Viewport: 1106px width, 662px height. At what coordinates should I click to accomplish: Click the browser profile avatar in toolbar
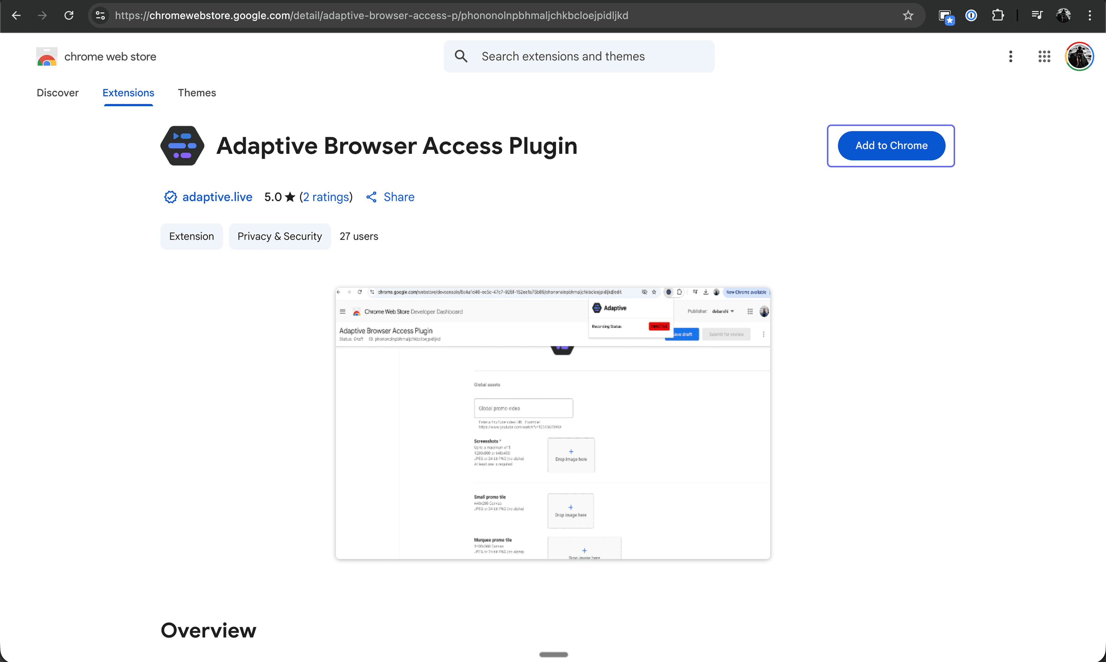coord(1063,16)
